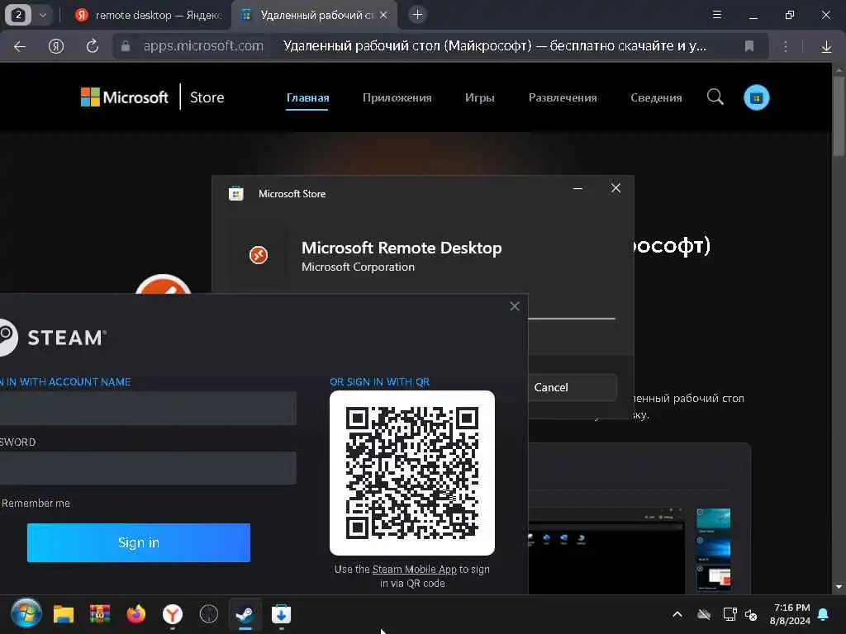This screenshot has height=634, width=846.
Task: Click the apps.microsoft.com address text
Action: coord(203,46)
